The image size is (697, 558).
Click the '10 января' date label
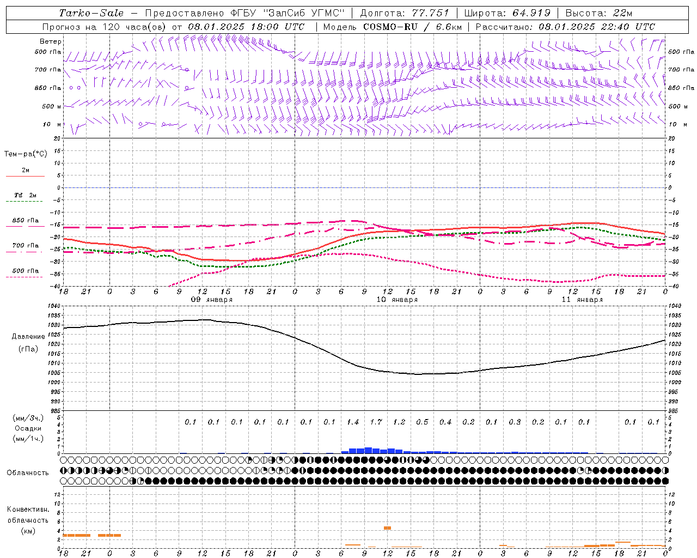coord(397,300)
